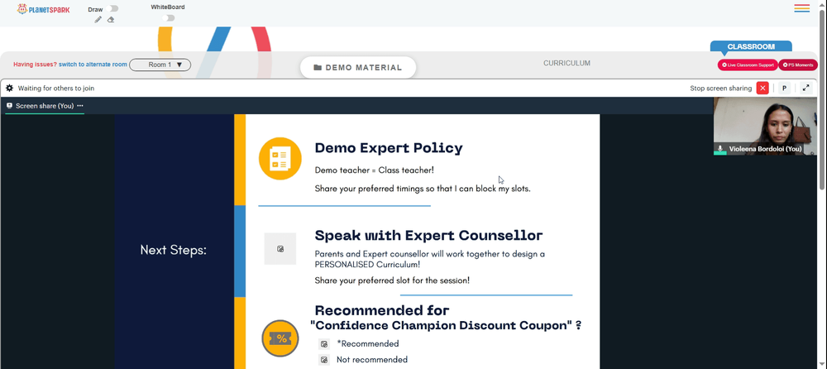Expand video area to fullscreen
827x369 pixels.
[805, 89]
